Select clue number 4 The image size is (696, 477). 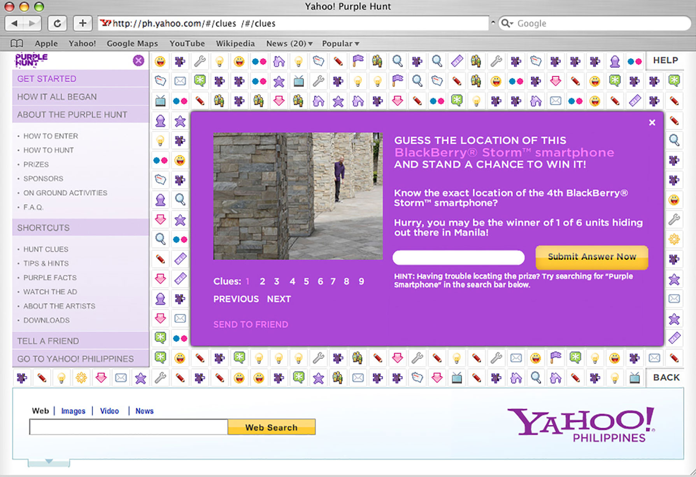292,281
